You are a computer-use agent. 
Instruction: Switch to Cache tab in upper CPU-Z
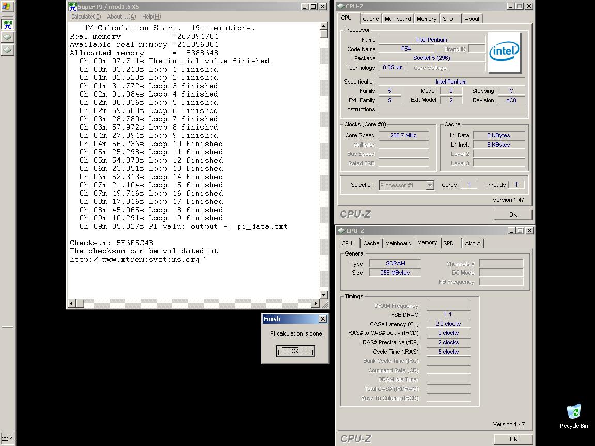tap(370, 19)
